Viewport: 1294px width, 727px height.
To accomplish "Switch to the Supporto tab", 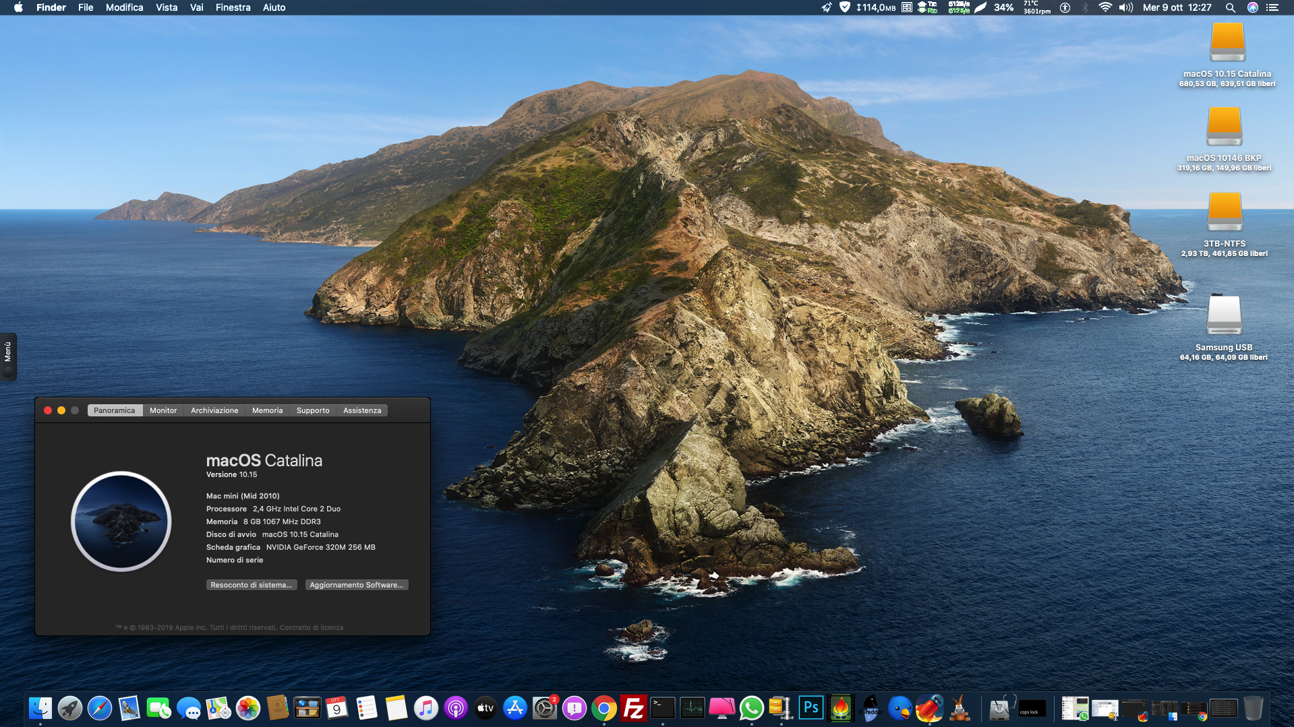I will pyautogui.click(x=313, y=410).
